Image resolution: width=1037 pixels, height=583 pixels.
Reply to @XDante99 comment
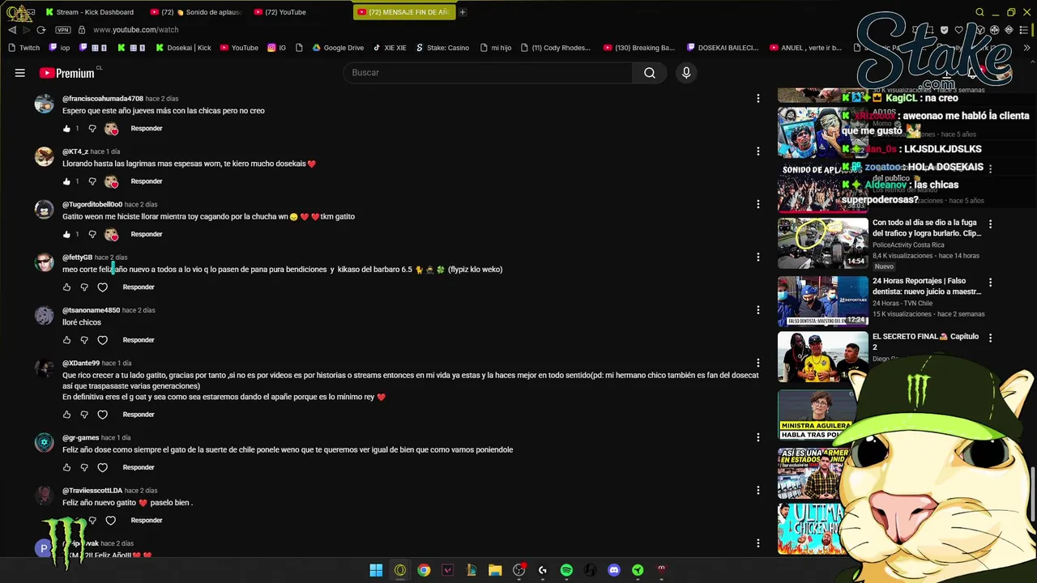[x=139, y=415]
